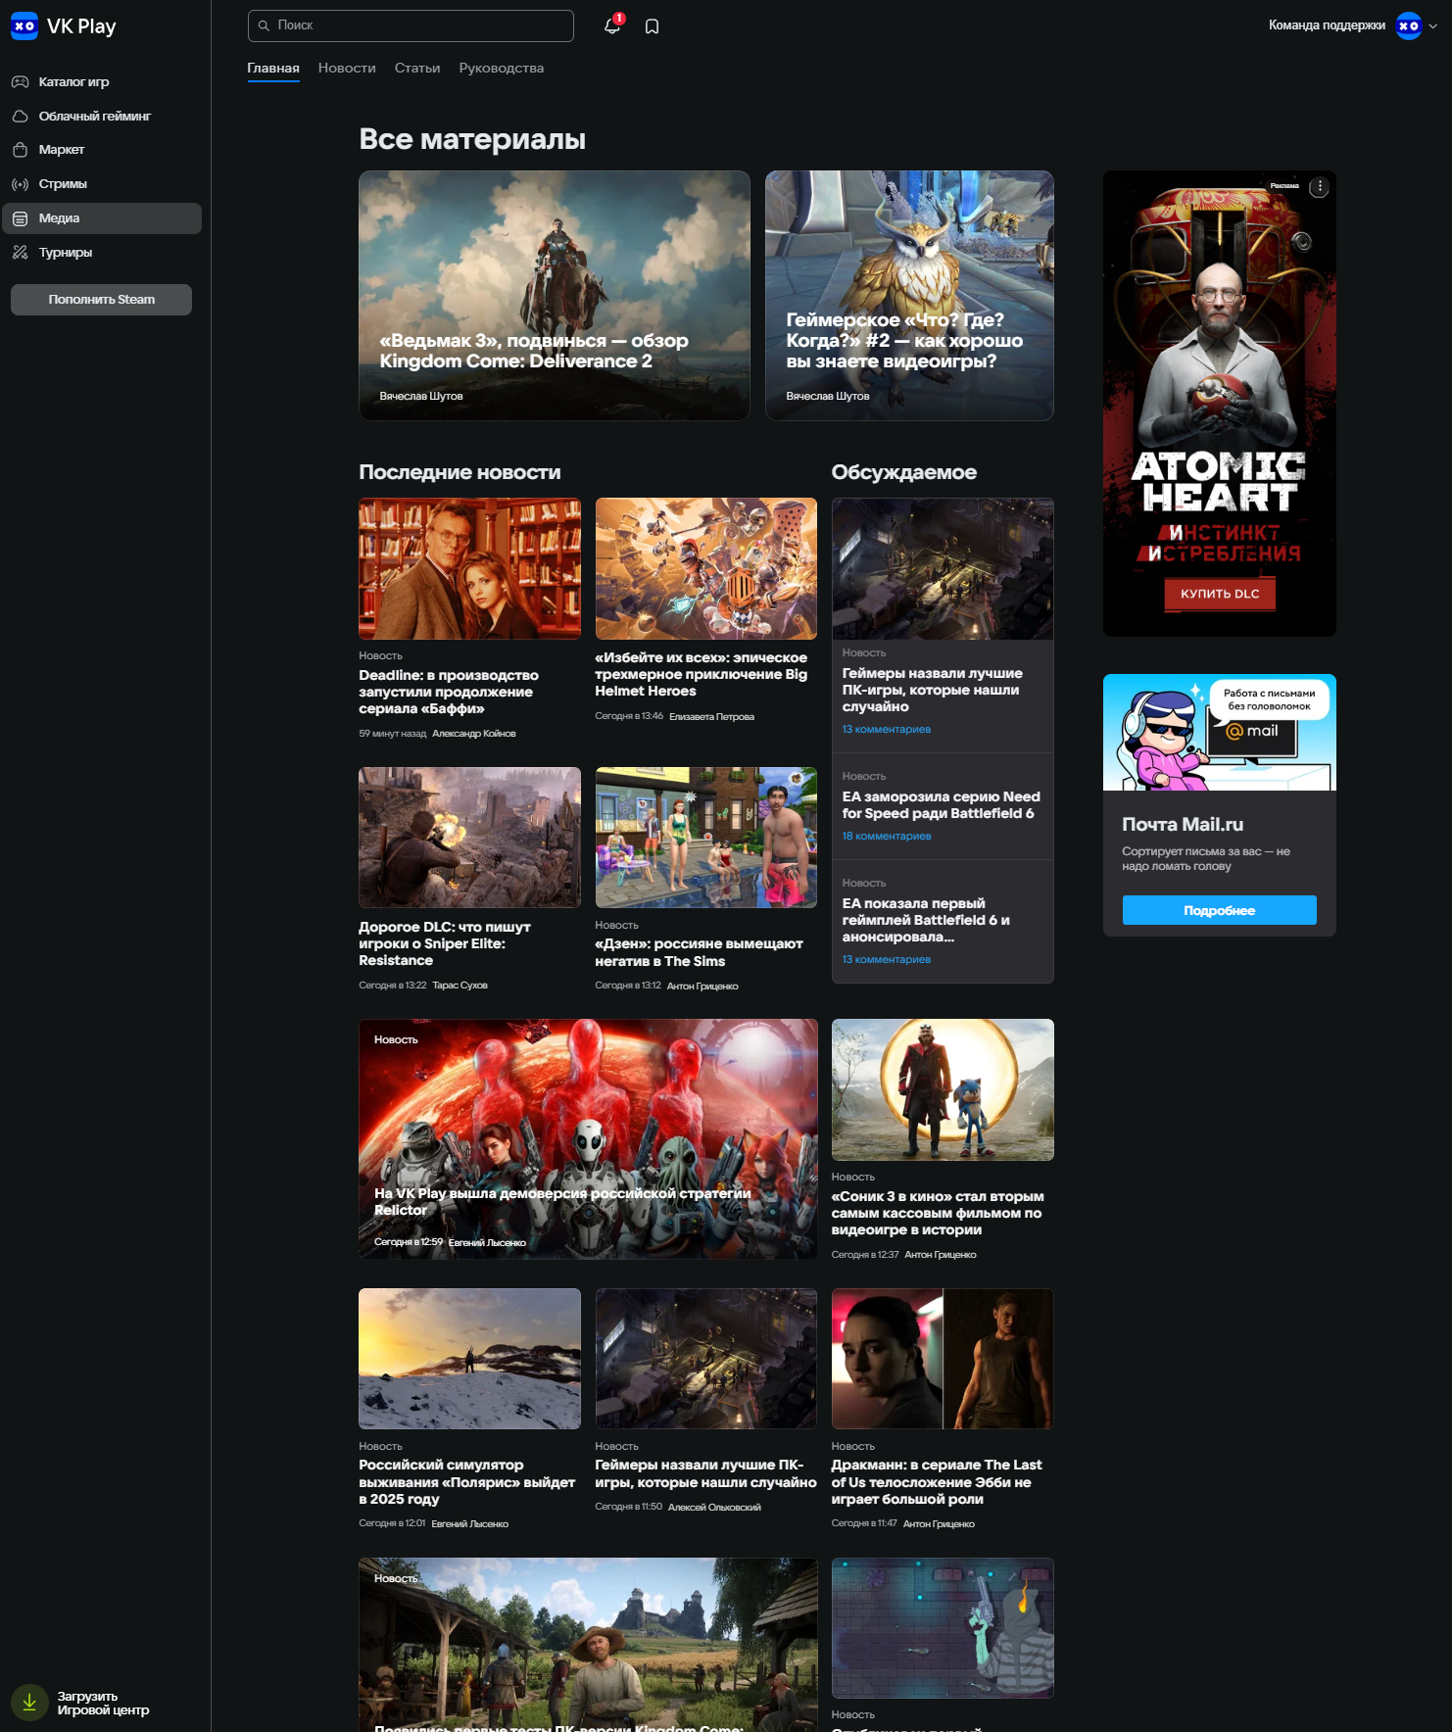Click the VK Play logo icon
This screenshot has height=1732, width=1452.
click(x=24, y=26)
